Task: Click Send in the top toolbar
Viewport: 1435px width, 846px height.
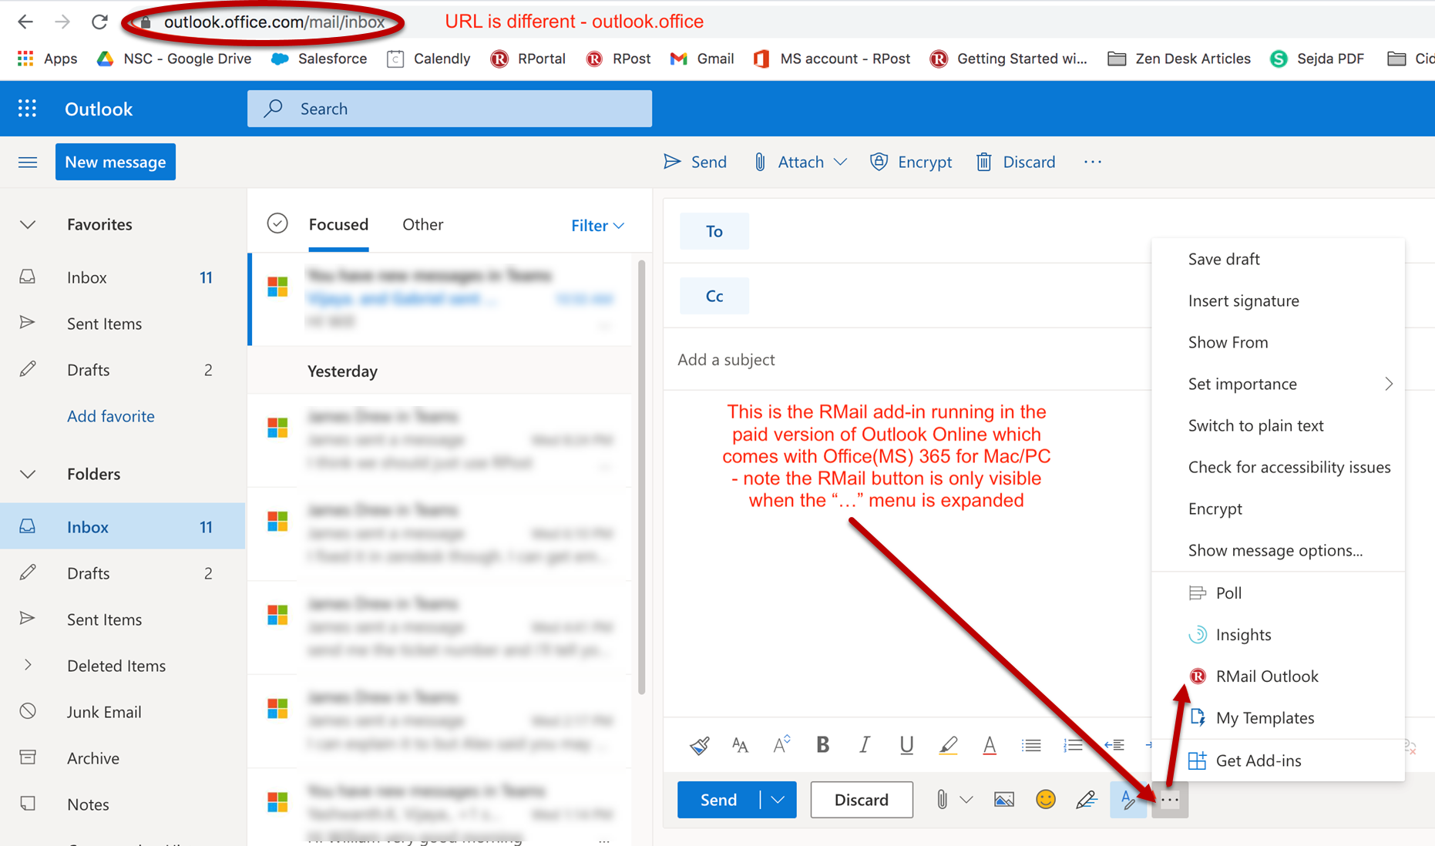Action: (x=695, y=162)
